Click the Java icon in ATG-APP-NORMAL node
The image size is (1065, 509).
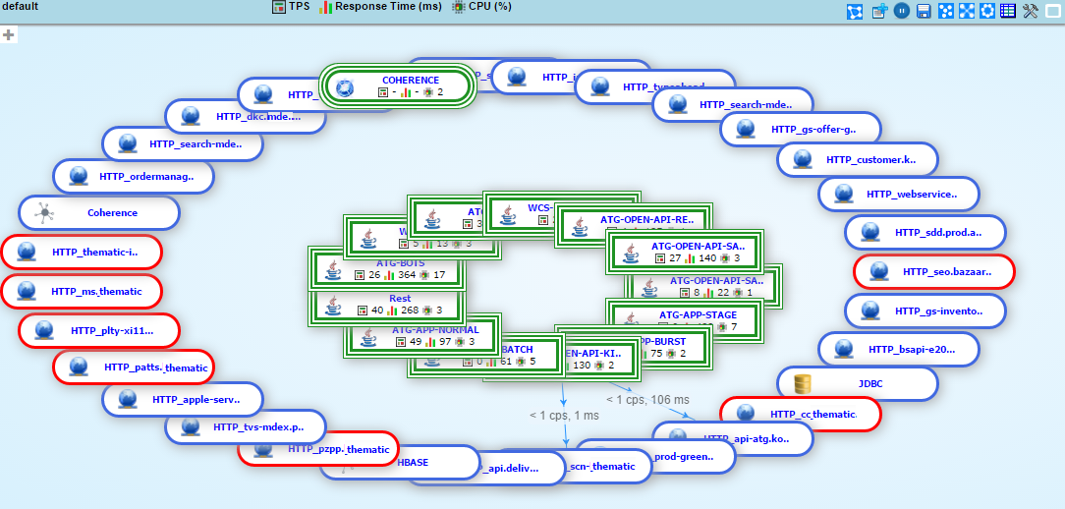[368, 336]
